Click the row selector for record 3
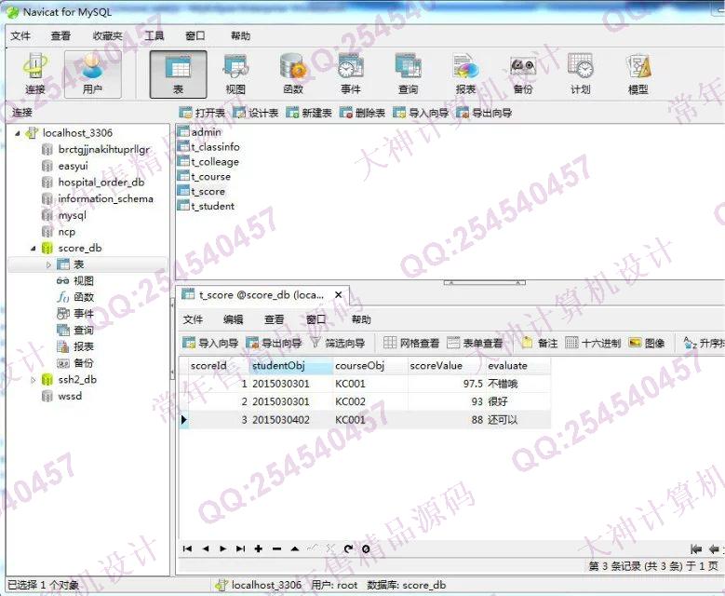 [184, 420]
